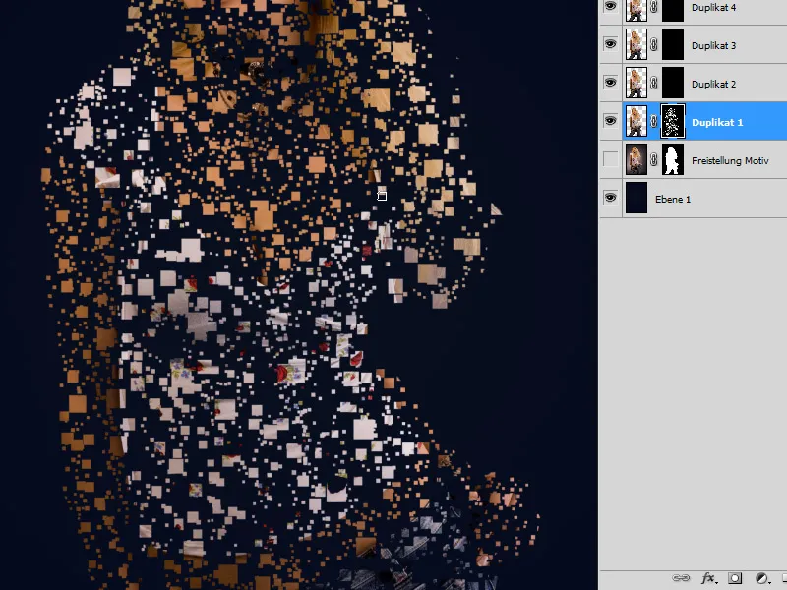The image size is (787, 590).
Task: Hide the Duplikat 4 layer
Action: 610,7
